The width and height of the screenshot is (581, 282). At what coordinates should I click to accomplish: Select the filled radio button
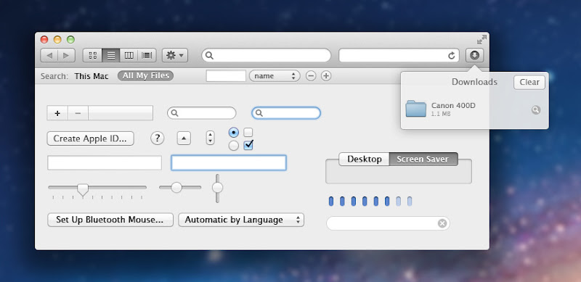coord(233,132)
